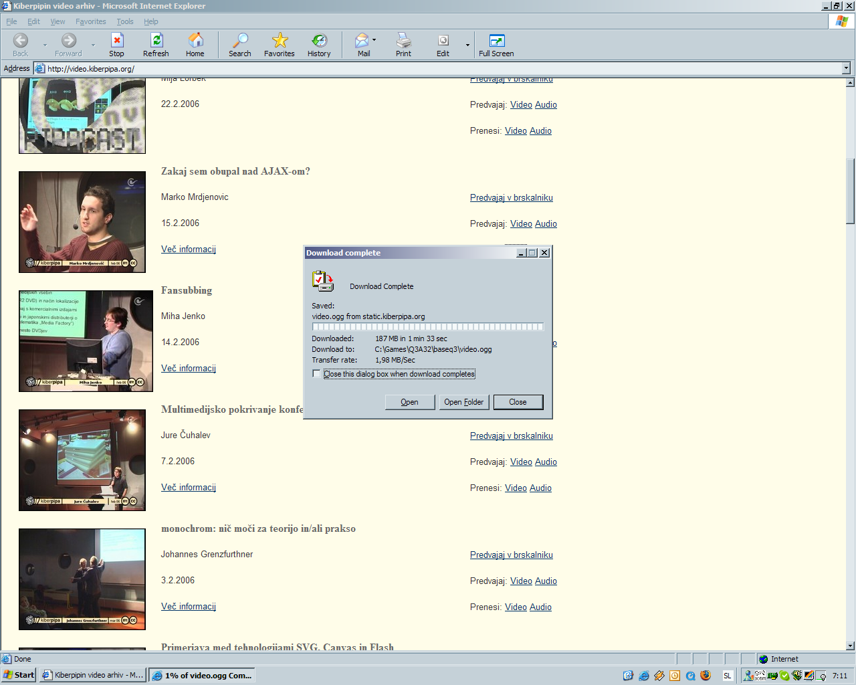This screenshot has height=685, width=856.
Task: Click the Mail envelope icon
Action: click(362, 40)
